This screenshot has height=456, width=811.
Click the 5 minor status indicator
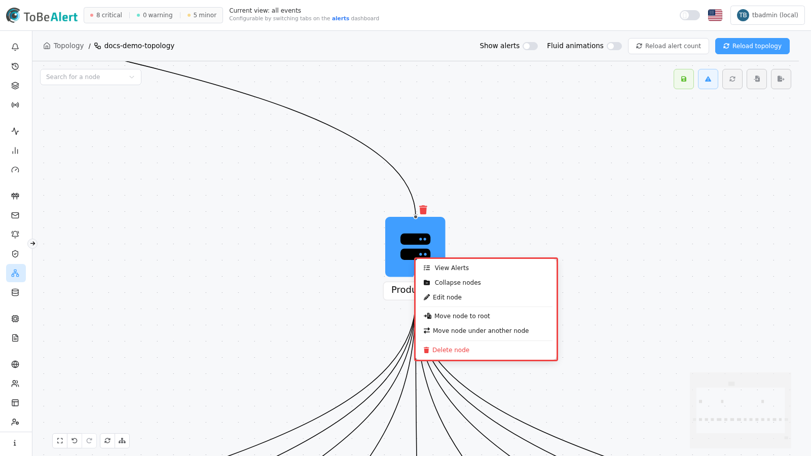[202, 15]
